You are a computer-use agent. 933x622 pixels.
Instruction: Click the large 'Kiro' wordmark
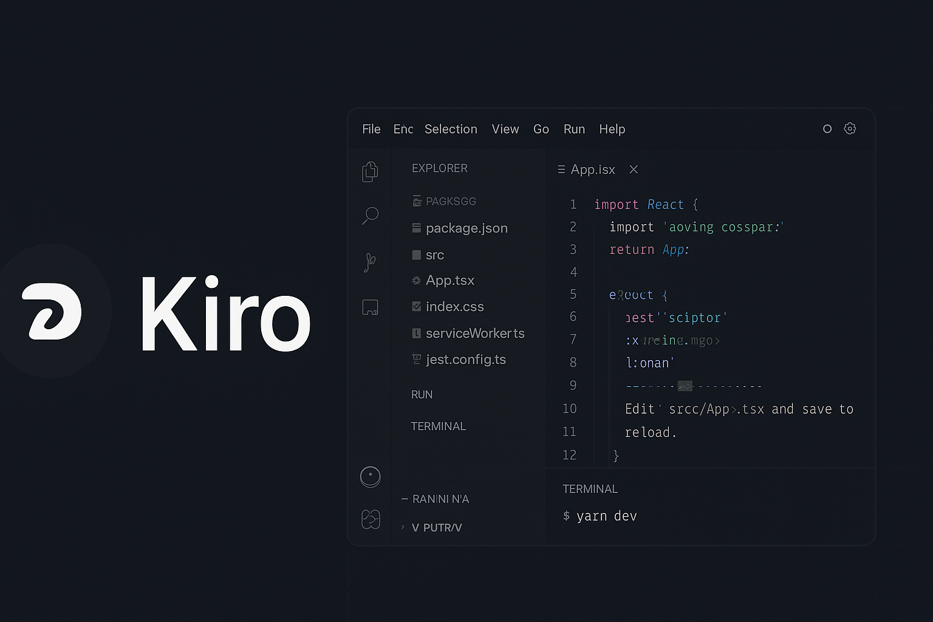[x=226, y=313]
